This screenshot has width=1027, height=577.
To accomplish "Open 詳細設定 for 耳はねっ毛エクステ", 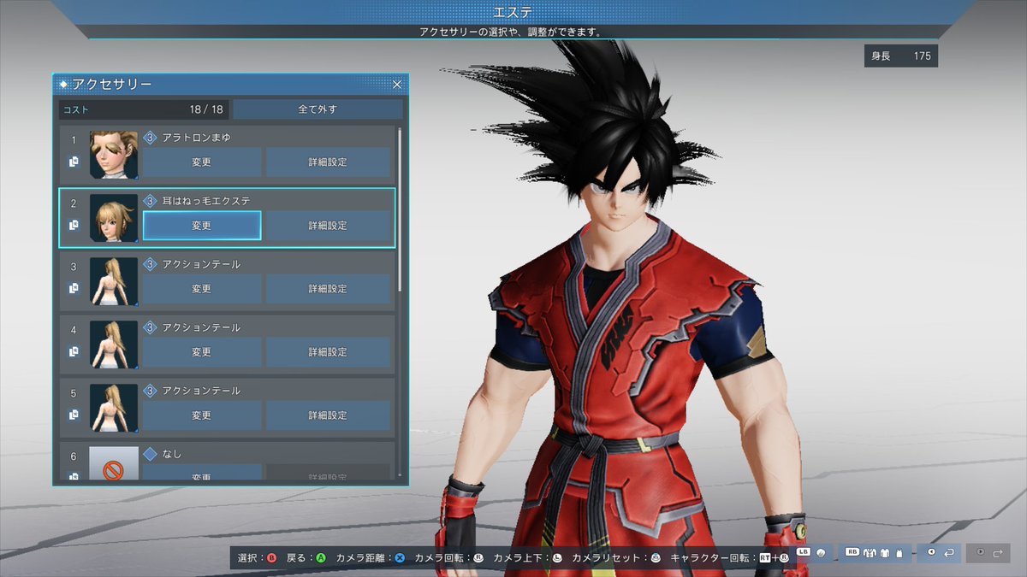I will tap(328, 226).
